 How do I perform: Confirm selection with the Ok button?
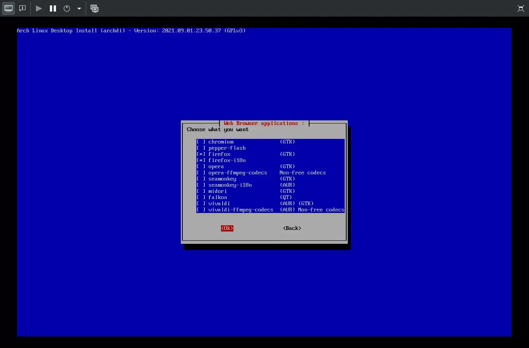[x=227, y=228]
